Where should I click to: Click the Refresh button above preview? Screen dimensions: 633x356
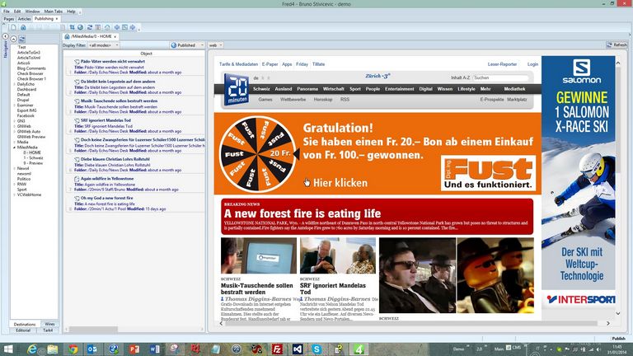[x=617, y=45]
